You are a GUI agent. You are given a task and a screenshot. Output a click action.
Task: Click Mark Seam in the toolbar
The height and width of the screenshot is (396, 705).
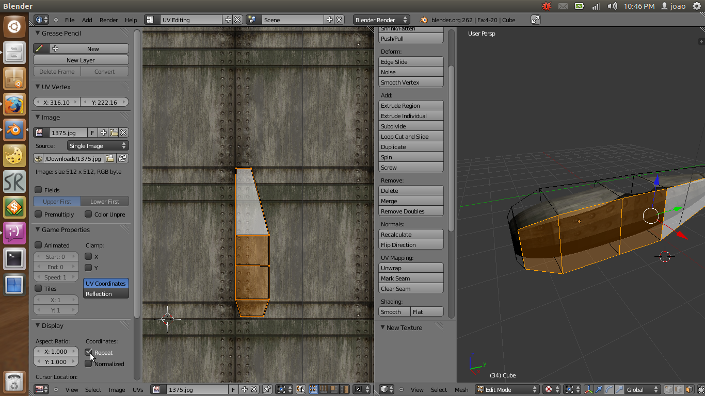(411, 278)
